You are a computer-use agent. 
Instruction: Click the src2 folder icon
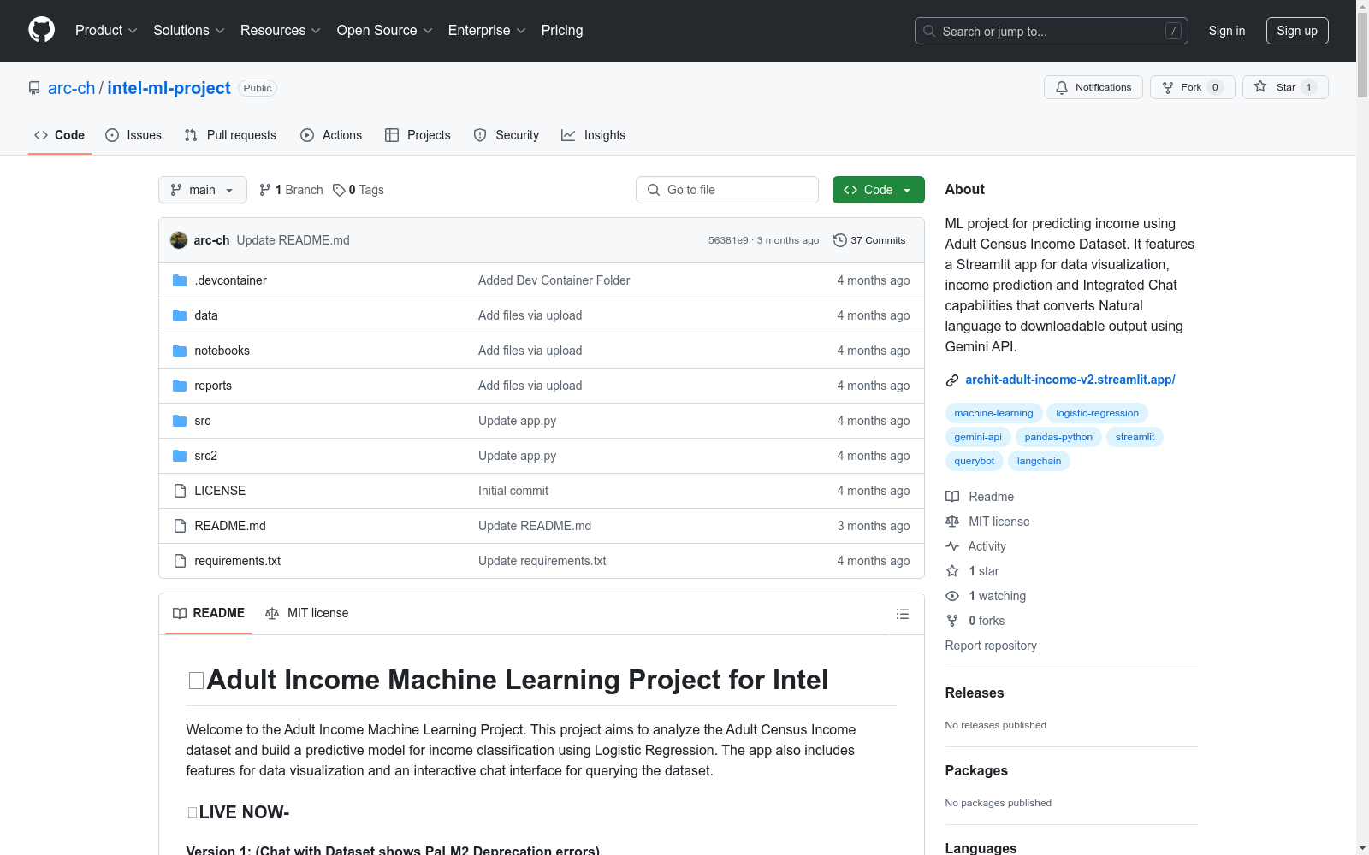click(x=180, y=456)
